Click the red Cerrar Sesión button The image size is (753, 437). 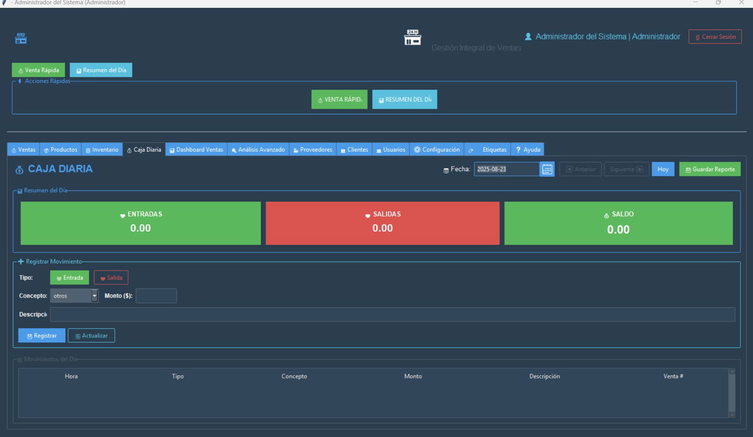point(715,37)
